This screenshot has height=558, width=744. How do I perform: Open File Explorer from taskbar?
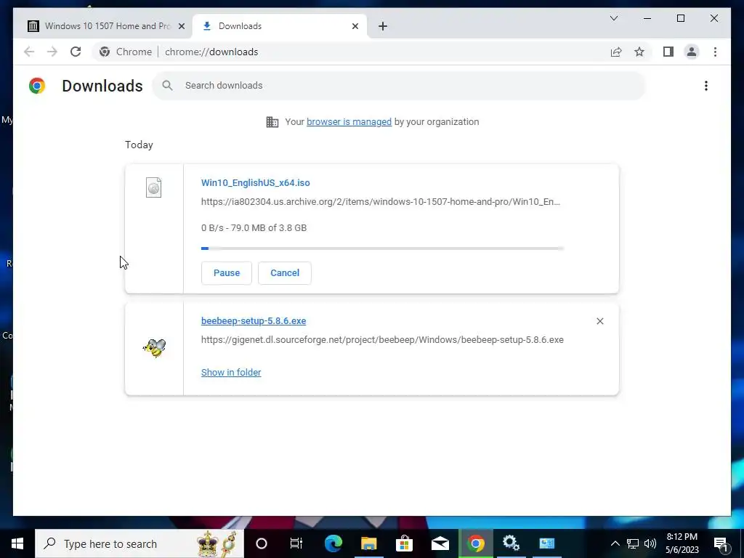368,543
